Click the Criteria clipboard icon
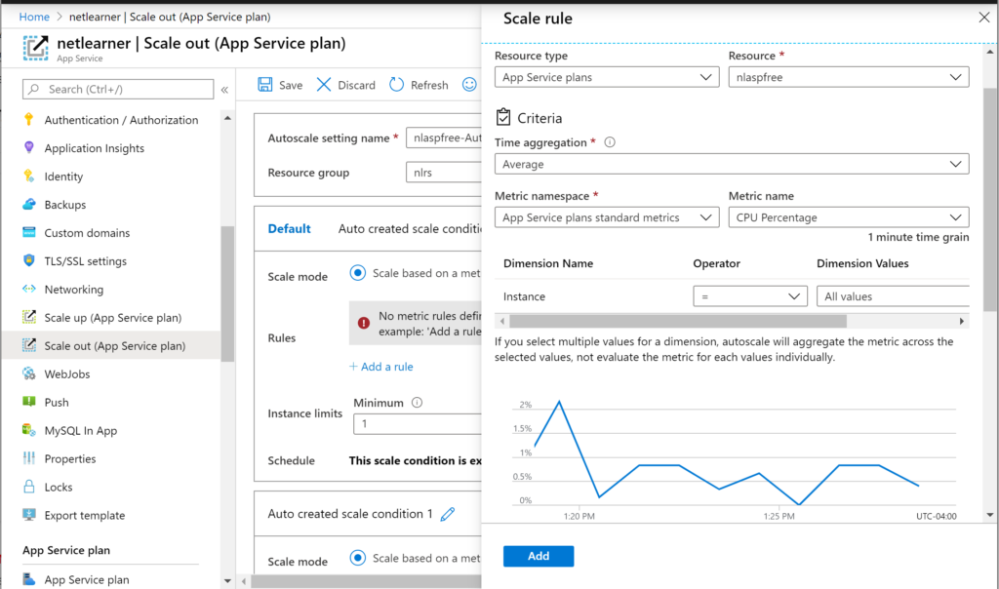Screen dimensions: 999x589 pos(503,117)
